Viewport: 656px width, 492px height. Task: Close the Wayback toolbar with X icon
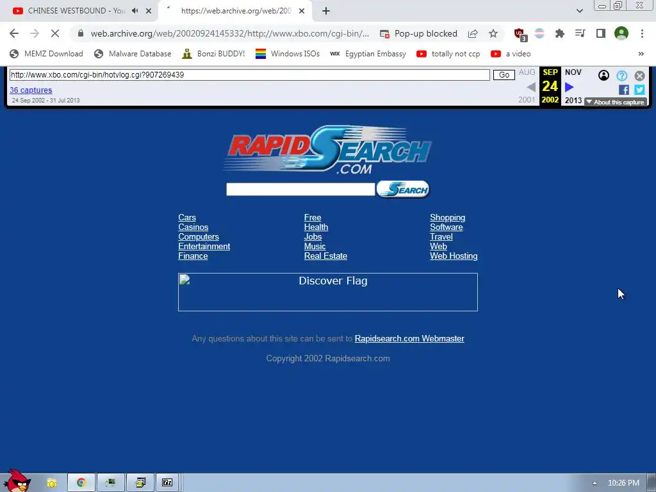(639, 76)
